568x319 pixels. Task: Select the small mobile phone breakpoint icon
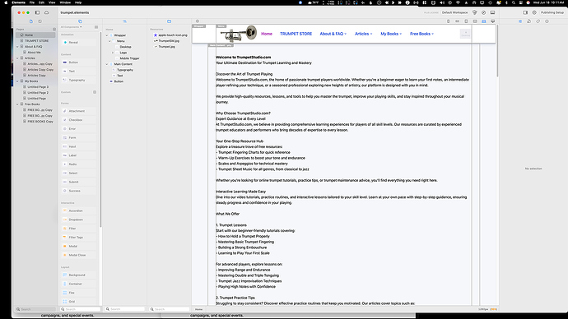tap(449, 21)
